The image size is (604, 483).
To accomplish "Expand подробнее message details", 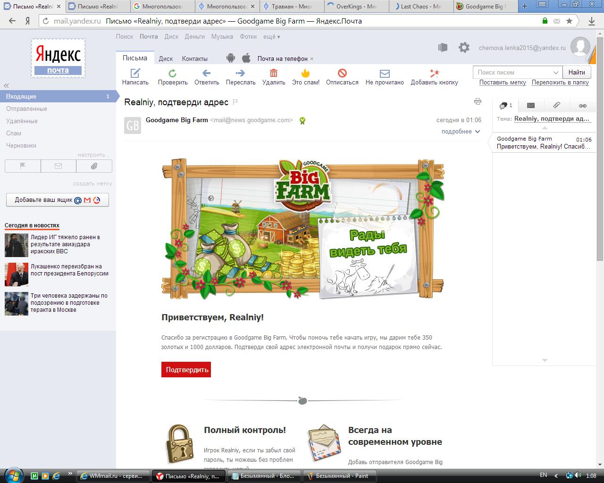I will (x=461, y=132).
